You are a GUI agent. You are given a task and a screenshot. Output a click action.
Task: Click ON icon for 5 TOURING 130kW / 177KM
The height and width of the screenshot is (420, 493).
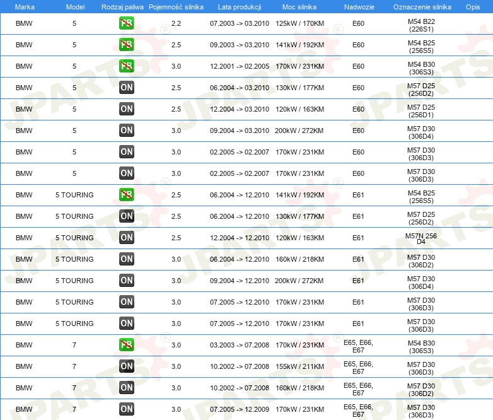[x=126, y=216]
